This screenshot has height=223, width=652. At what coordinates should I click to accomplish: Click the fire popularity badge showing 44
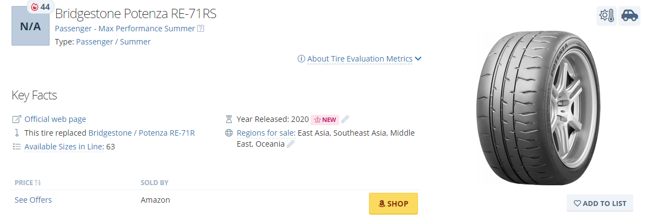coord(40,7)
